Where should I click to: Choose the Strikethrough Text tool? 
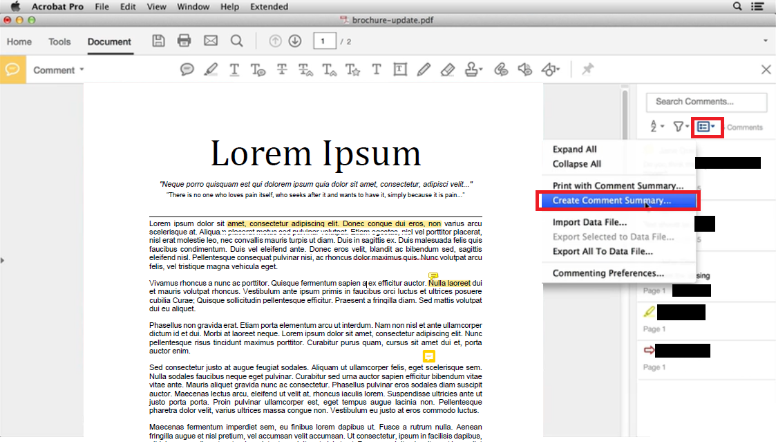click(281, 69)
